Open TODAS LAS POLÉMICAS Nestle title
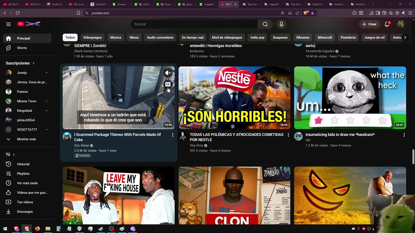 pyautogui.click(x=237, y=137)
